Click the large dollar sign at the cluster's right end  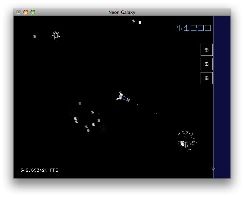pos(103,129)
